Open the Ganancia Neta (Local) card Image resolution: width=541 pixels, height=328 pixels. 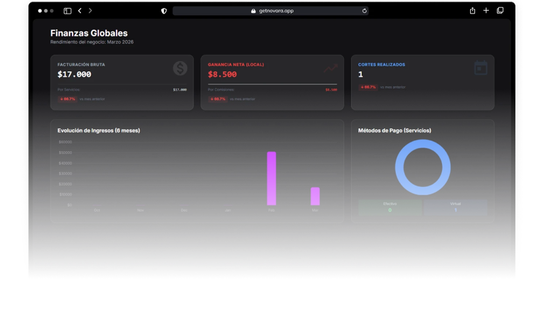click(x=272, y=82)
